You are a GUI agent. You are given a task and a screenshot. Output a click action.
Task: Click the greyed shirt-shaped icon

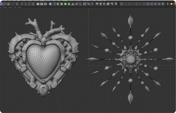click(x=129, y=4)
